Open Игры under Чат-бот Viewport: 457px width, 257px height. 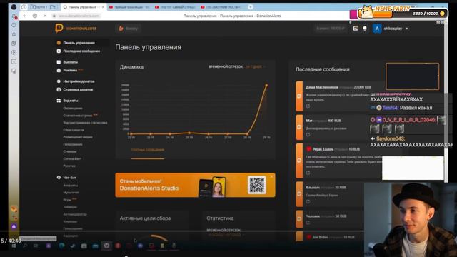67,200
